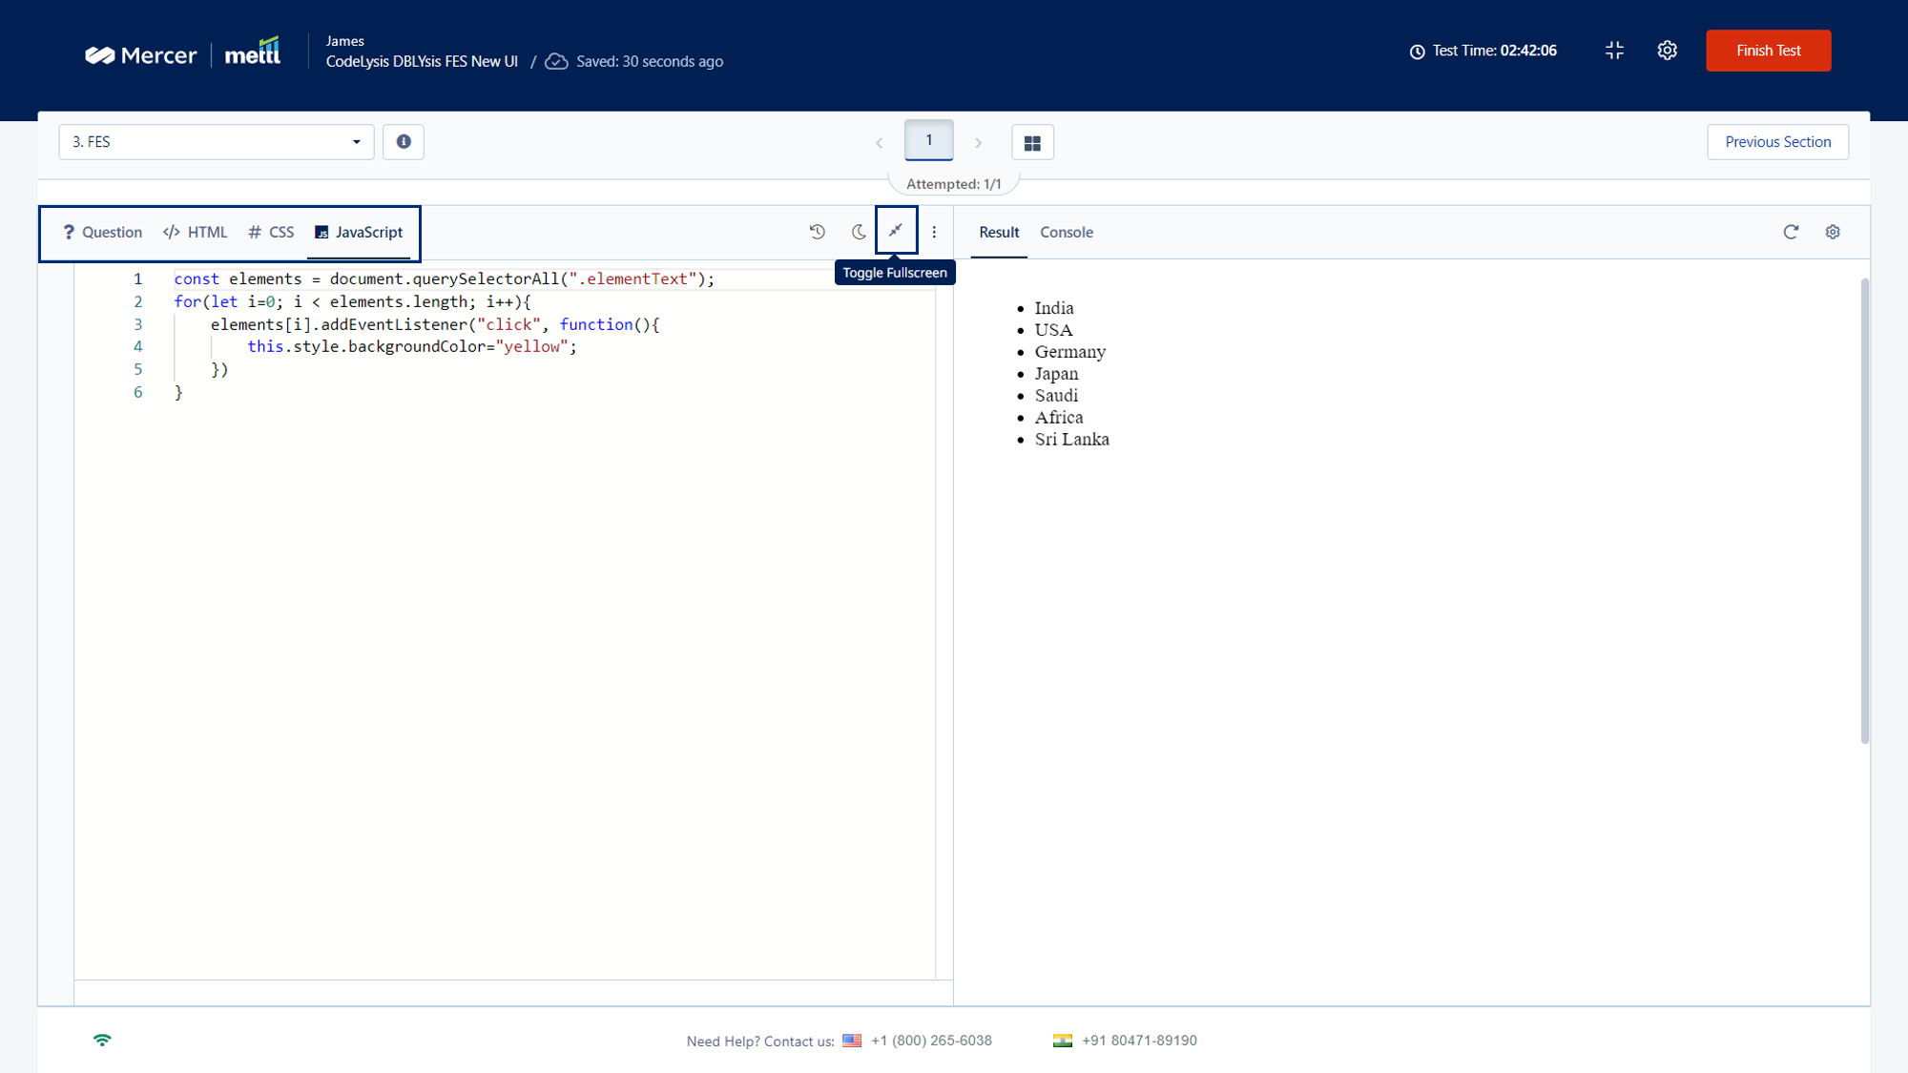Click code line 1 in the editor
Viewport: 1908px width, 1073px height.
coord(444,279)
